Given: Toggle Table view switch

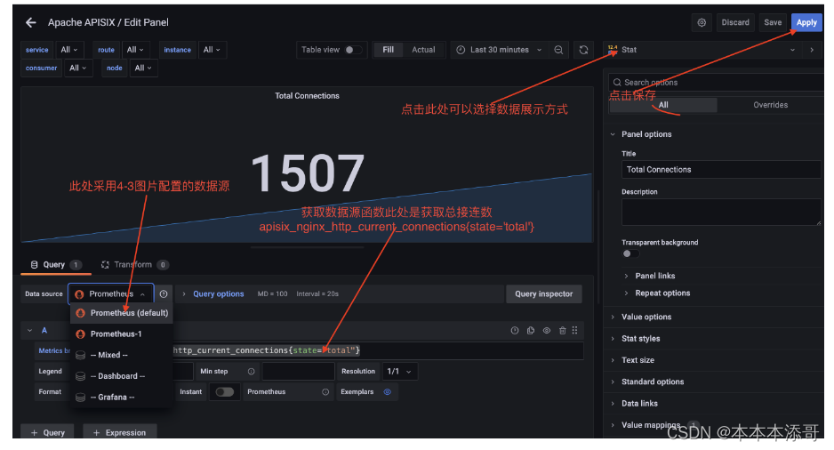Looking at the screenshot, I should click(x=354, y=50).
